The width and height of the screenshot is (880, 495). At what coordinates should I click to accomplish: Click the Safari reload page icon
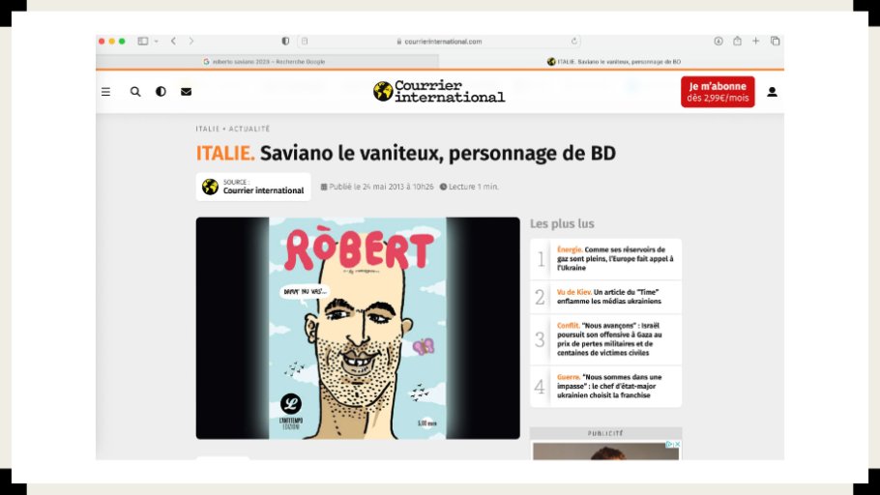574,41
